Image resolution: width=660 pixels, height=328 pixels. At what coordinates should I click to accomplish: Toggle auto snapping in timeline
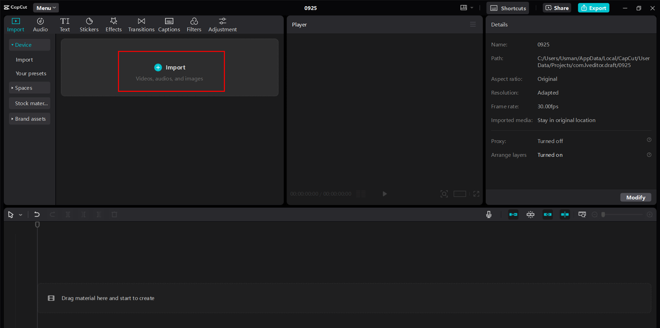coord(530,215)
